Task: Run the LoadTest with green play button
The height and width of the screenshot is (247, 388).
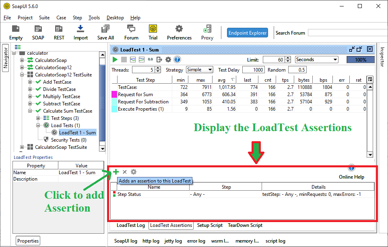Action: click(x=115, y=60)
